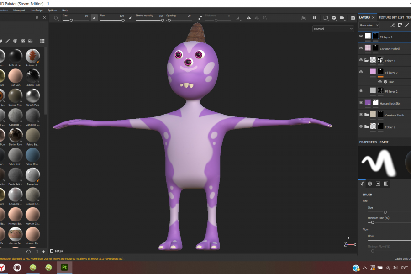Viewport: 411px width, 274px height.
Task: Hide the Cartoon Eyeball layer
Action: tap(361, 48)
